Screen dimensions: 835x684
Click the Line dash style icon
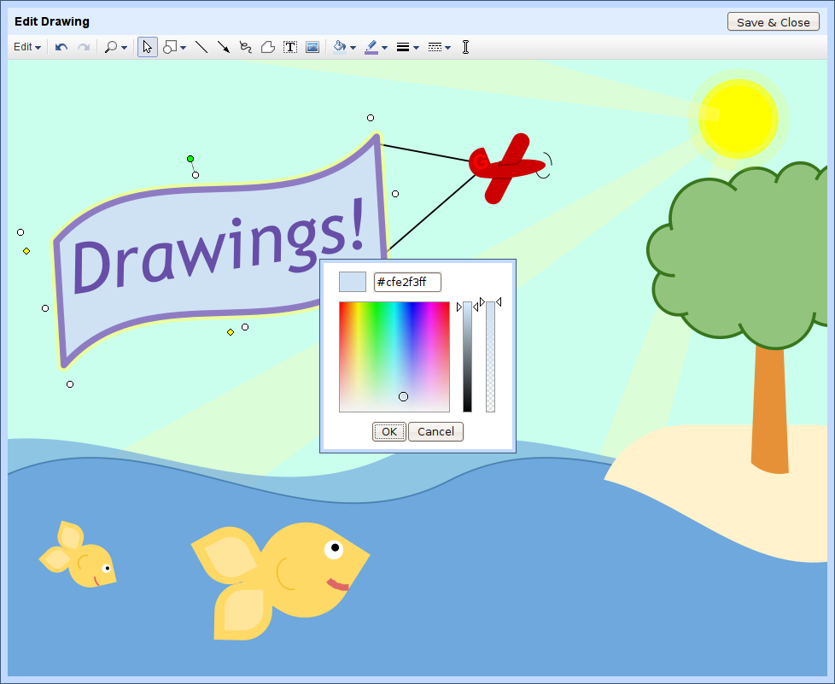pos(435,48)
